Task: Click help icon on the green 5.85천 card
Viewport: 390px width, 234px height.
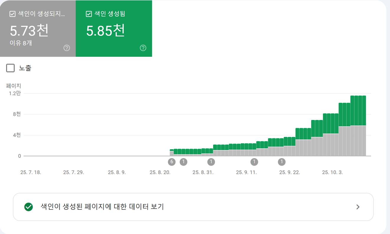Action: (143, 48)
